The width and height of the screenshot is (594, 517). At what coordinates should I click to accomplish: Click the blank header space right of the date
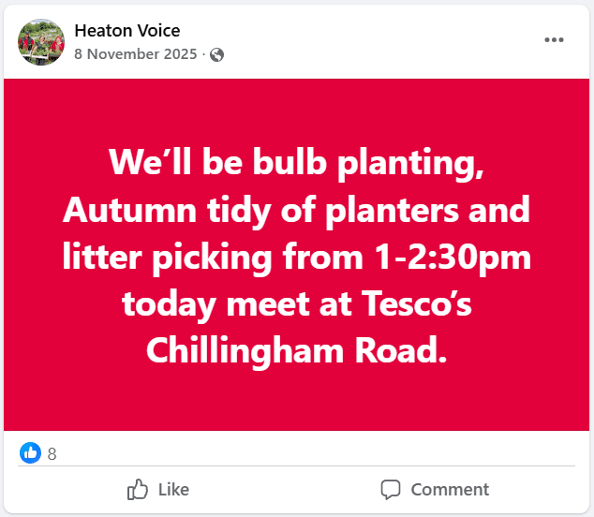pos(375,54)
